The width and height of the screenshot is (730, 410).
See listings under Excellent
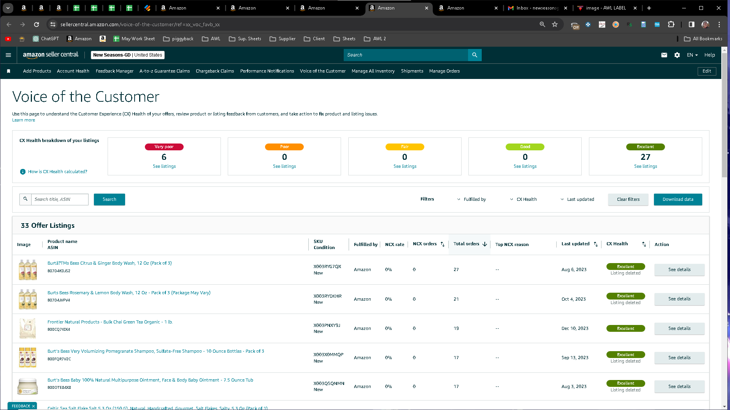pyautogui.click(x=646, y=166)
